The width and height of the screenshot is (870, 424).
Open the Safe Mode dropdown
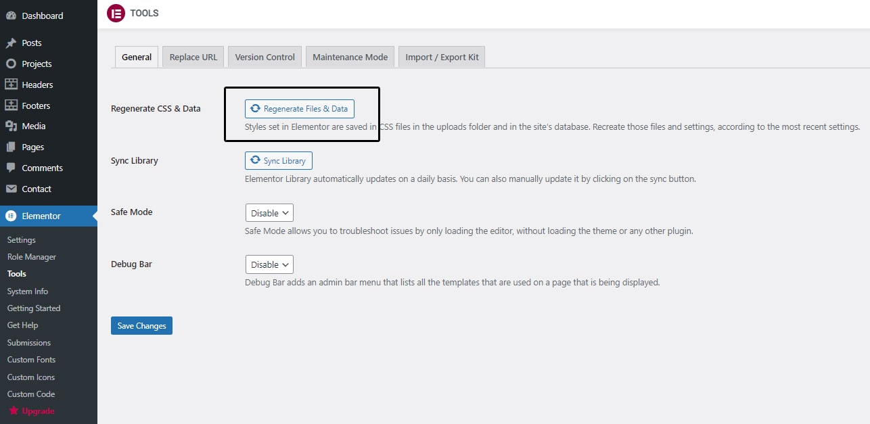point(269,213)
